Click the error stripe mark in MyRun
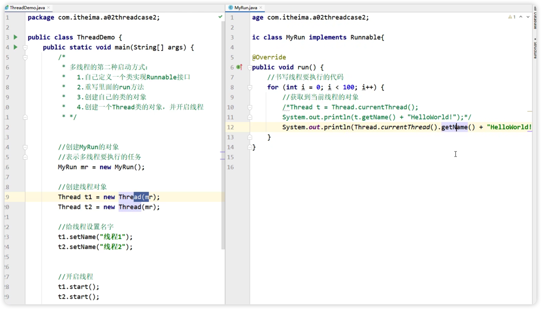 coord(530,111)
